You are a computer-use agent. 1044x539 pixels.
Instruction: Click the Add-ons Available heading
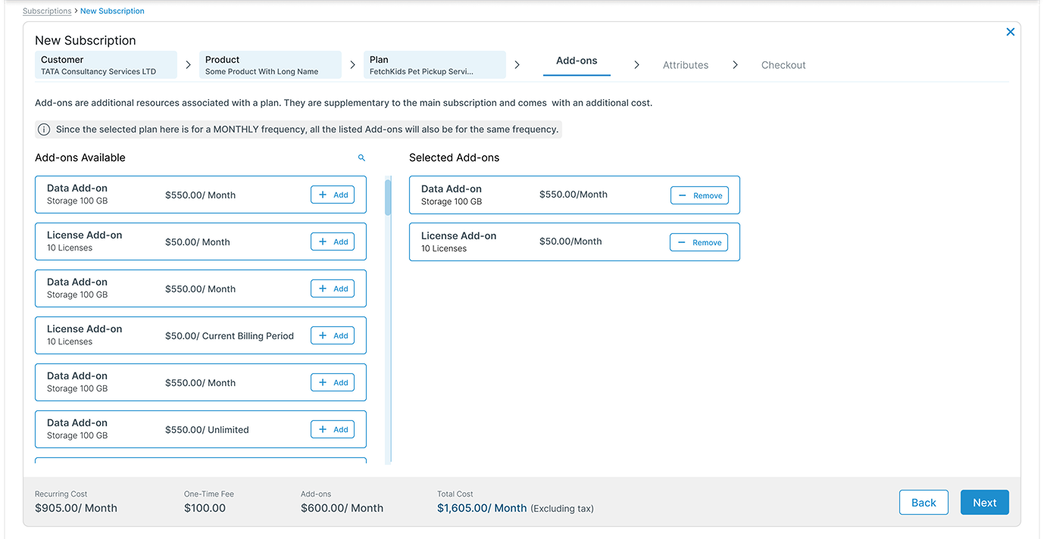point(80,157)
